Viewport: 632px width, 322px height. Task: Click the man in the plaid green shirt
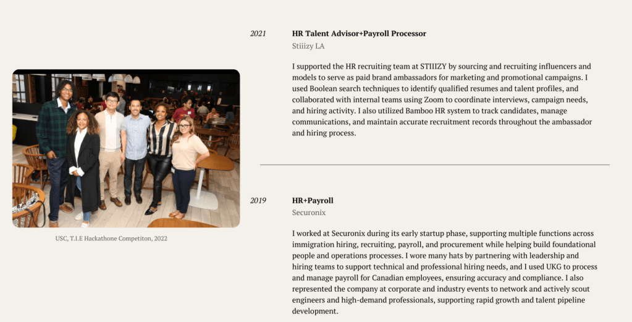coord(57,142)
